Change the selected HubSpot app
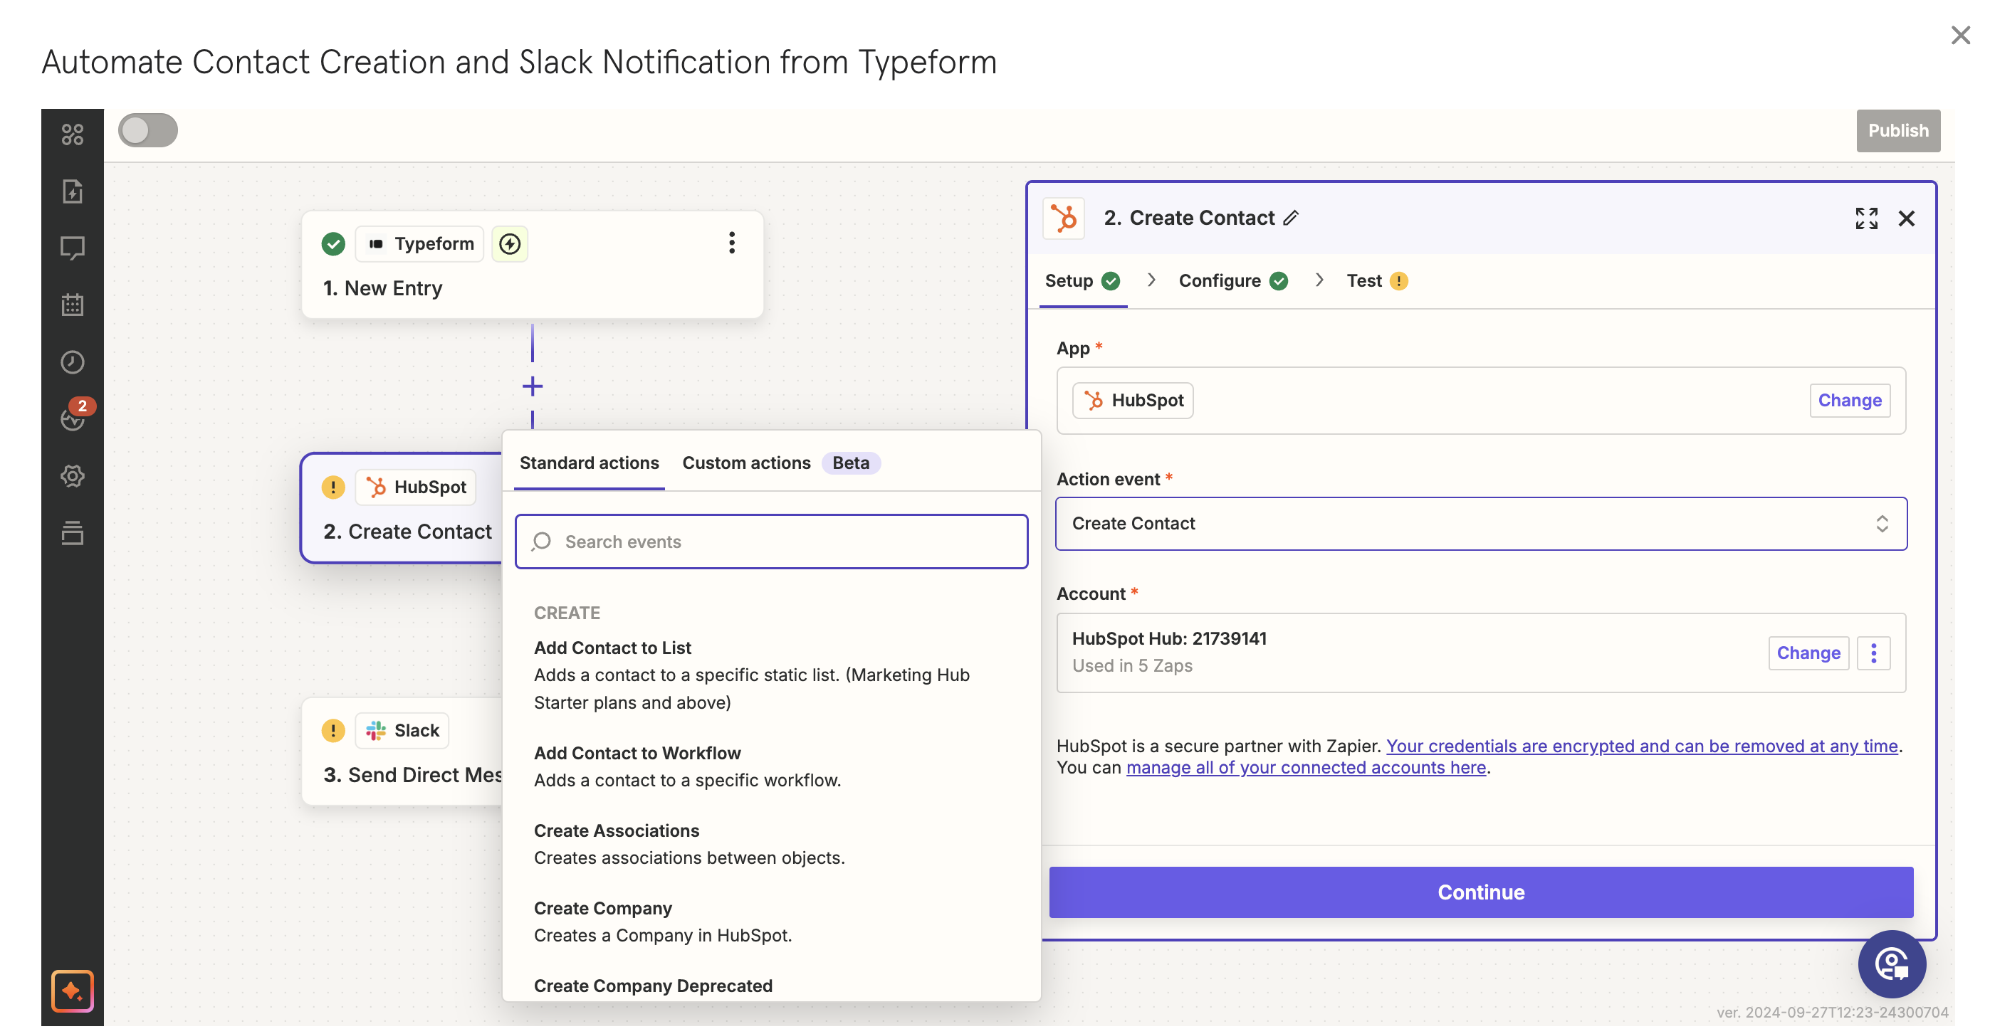 [1850, 401]
